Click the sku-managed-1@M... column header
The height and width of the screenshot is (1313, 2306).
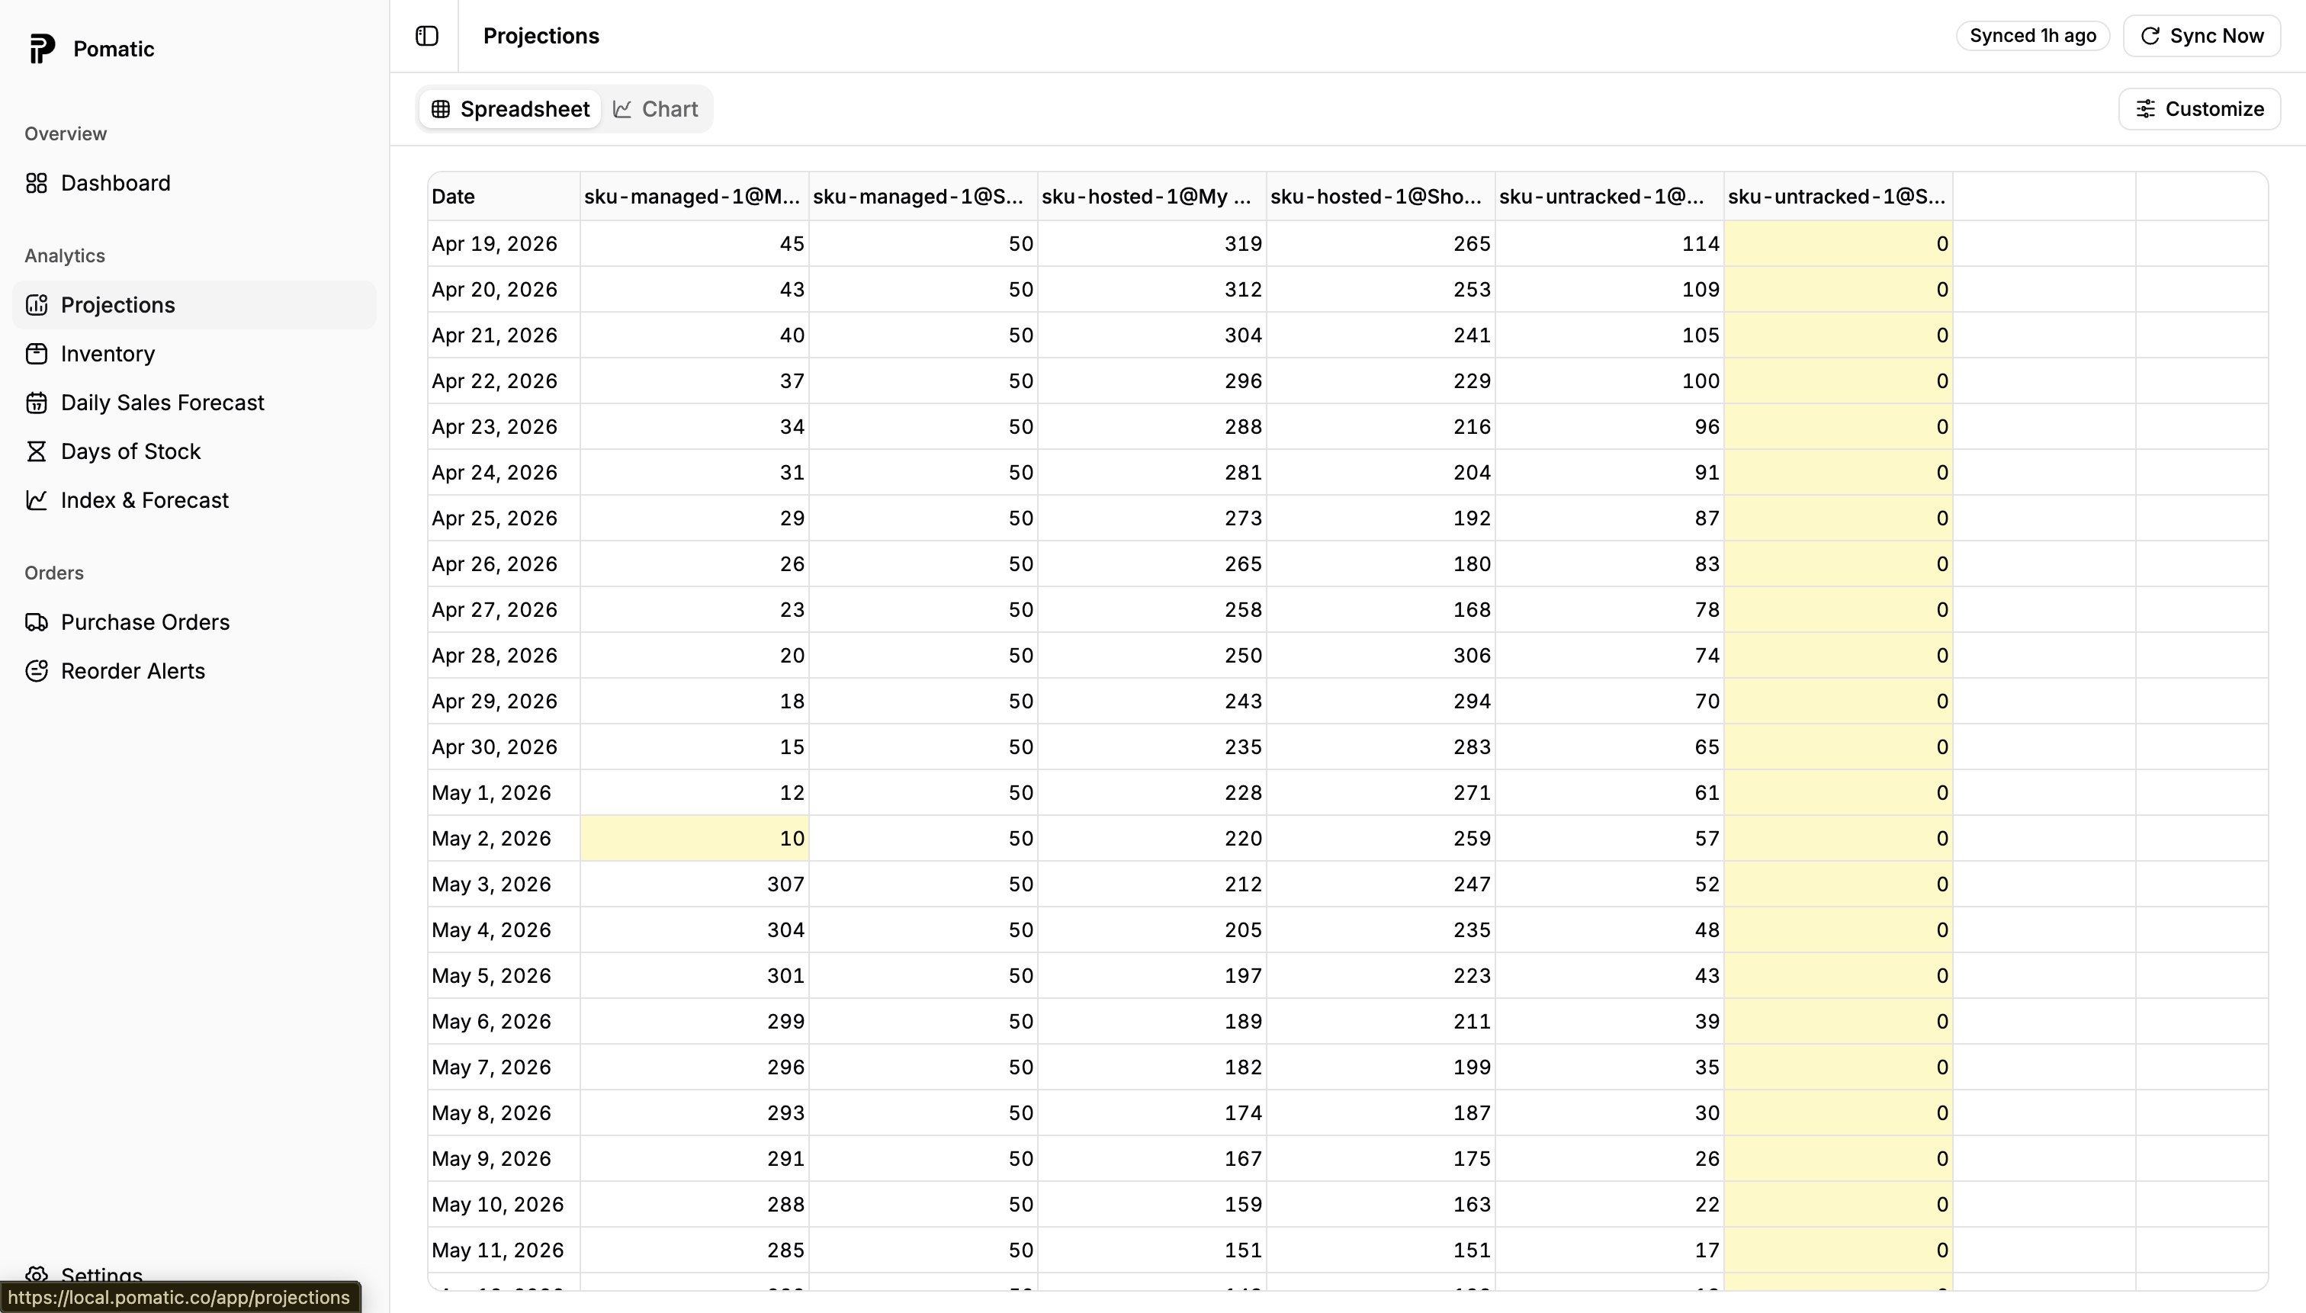[x=695, y=197]
